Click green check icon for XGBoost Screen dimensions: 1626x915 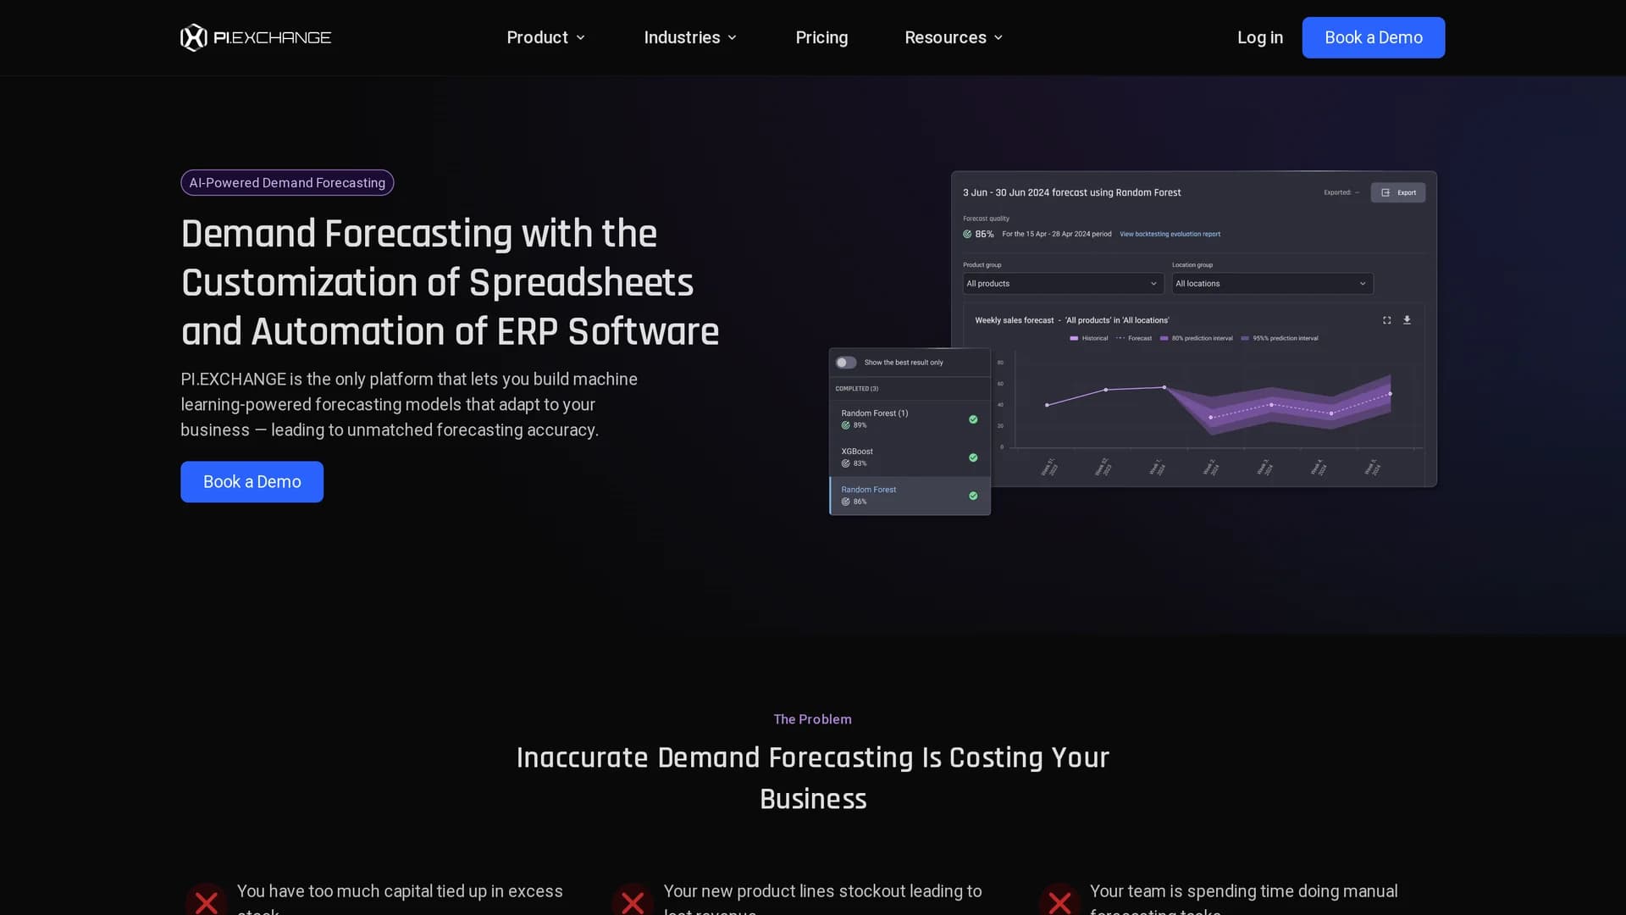coord(973,457)
